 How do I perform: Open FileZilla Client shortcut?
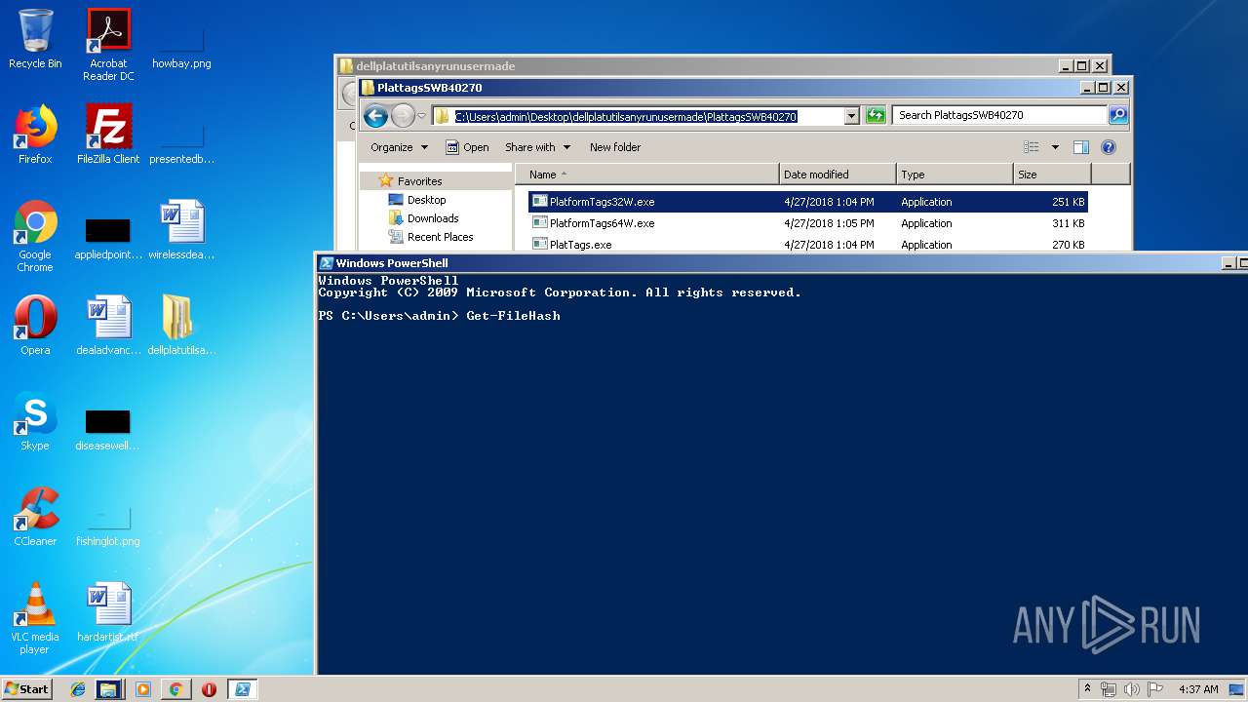coord(108,135)
